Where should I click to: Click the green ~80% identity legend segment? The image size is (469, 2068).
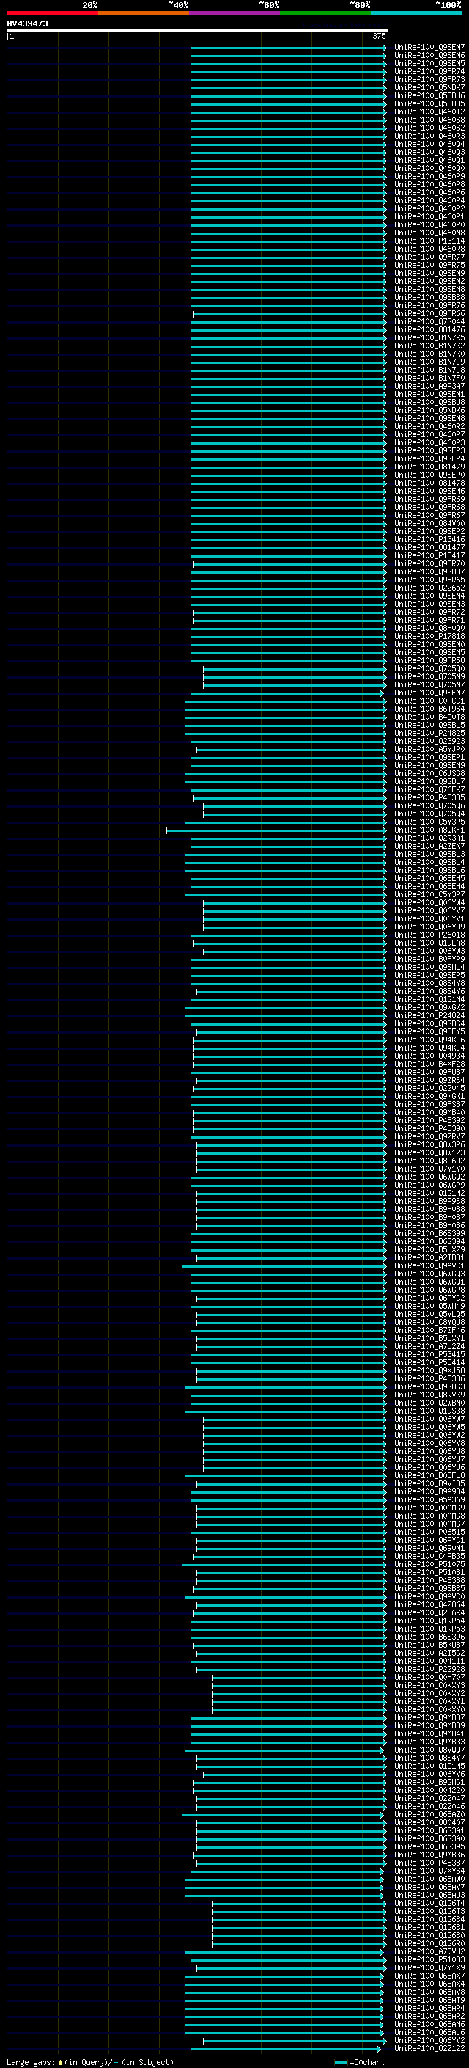pyautogui.click(x=325, y=13)
